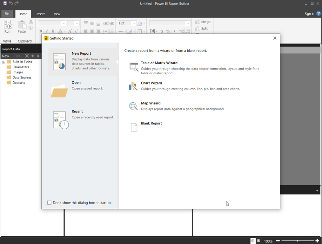Switch to the Home ribbon tab

pyautogui.click(x=23, y=14)
